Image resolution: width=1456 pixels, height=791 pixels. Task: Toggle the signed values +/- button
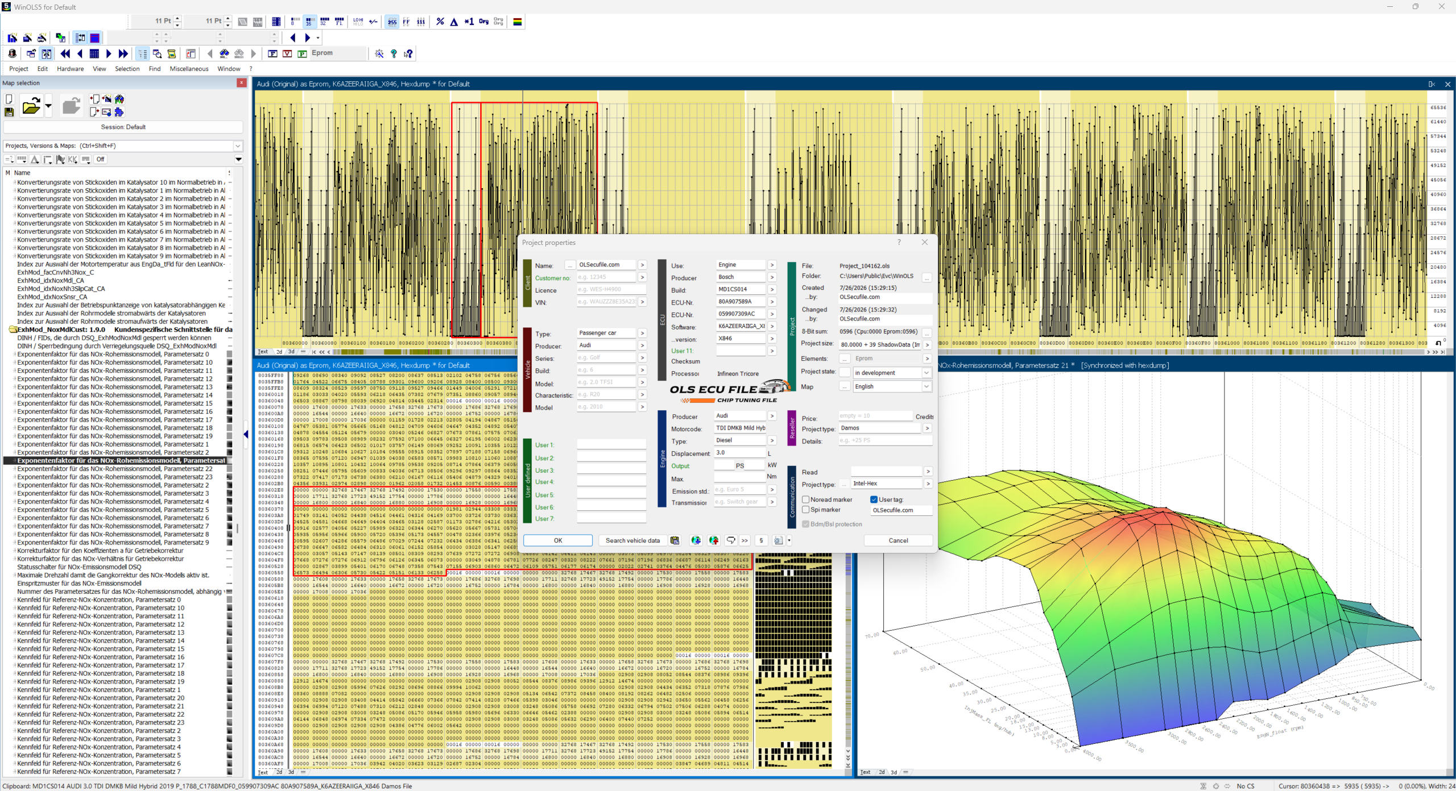pyautogui.click(x=373, y=22)
